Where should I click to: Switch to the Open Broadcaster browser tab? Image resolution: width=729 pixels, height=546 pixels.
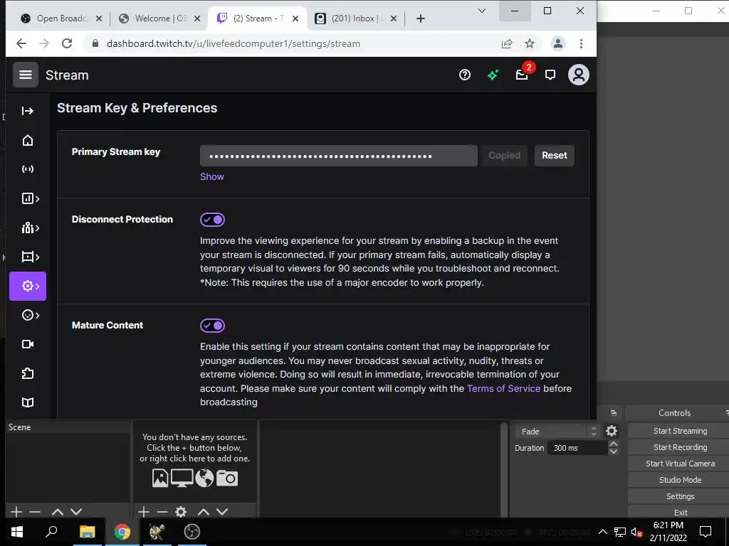click(x=61, y=18)
